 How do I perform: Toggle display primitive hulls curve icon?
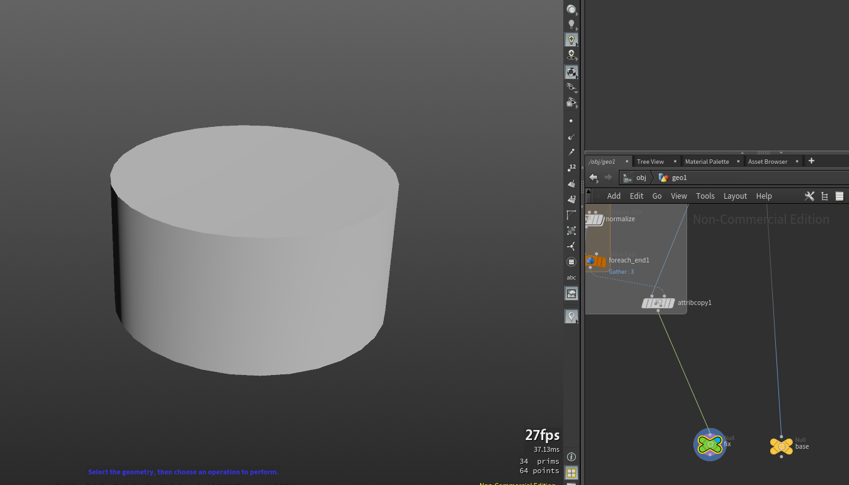tap(571, 215)
